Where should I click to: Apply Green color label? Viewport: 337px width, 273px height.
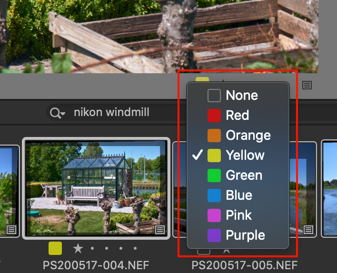pos(238,175)
